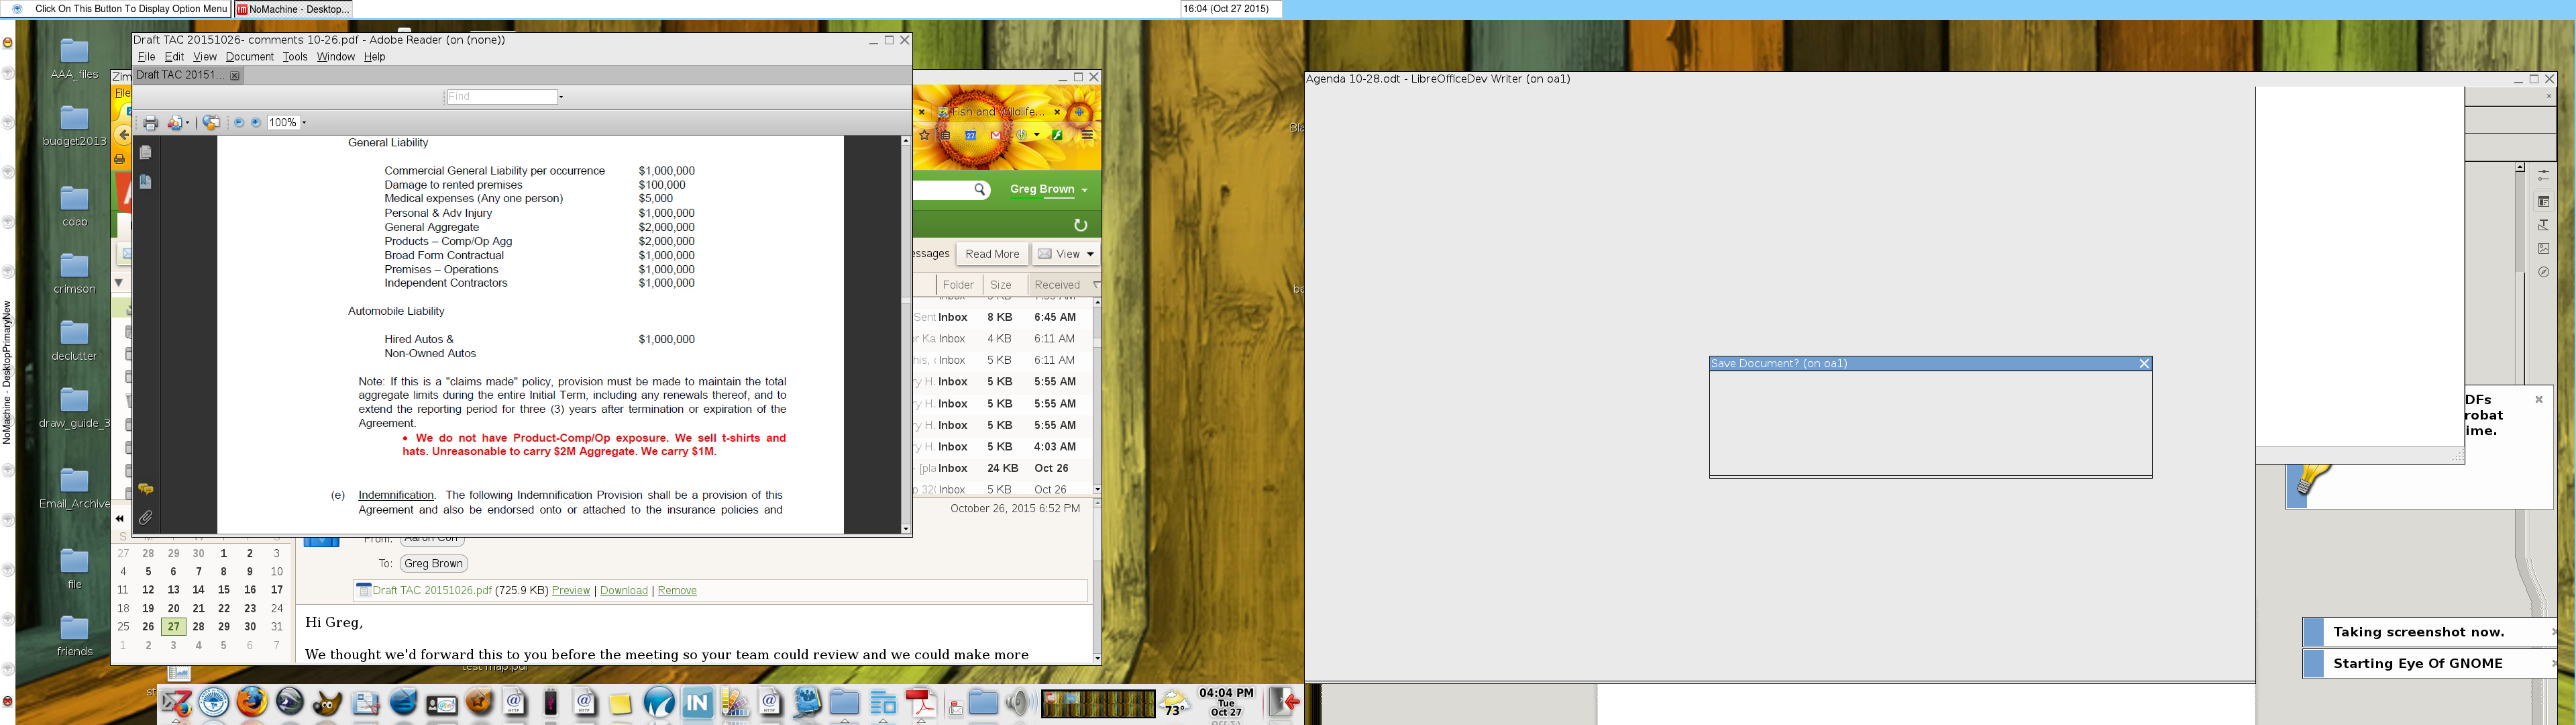
Task: Open the Adobe PDF dock icon
Action: click(921, 704)
